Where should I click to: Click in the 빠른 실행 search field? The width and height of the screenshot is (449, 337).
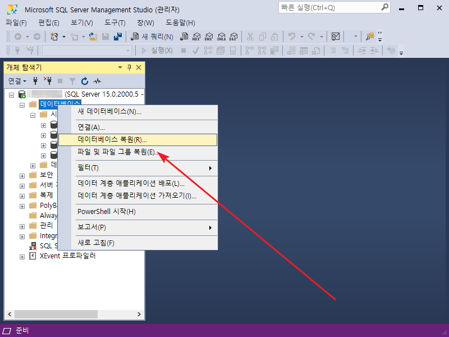(x=330, y=7)
